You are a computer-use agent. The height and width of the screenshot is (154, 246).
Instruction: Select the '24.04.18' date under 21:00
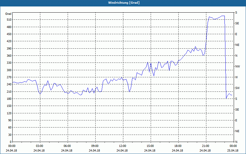(205, 151)
